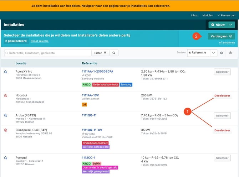Screen dimensions: 239x177
Task: Click location name 'AcmeXY inc'
Action: (x=24, y=71)
